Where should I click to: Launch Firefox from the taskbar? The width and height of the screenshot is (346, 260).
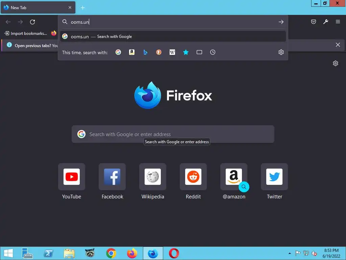[132, 253]
